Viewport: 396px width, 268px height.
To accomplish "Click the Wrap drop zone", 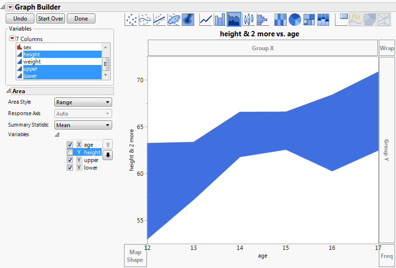I will (386, 48).
